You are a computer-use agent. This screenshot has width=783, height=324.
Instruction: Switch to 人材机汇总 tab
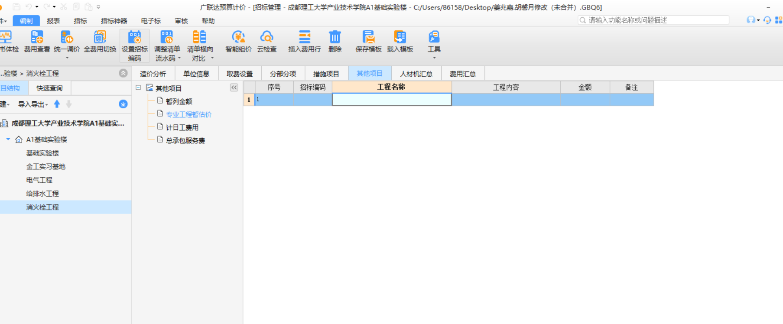click(416, 74)
